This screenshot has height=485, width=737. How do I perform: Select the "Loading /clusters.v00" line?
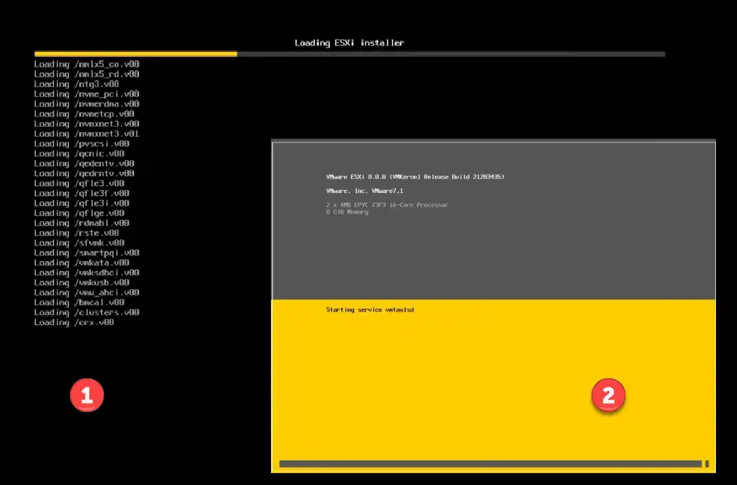(x=86, y=312)
